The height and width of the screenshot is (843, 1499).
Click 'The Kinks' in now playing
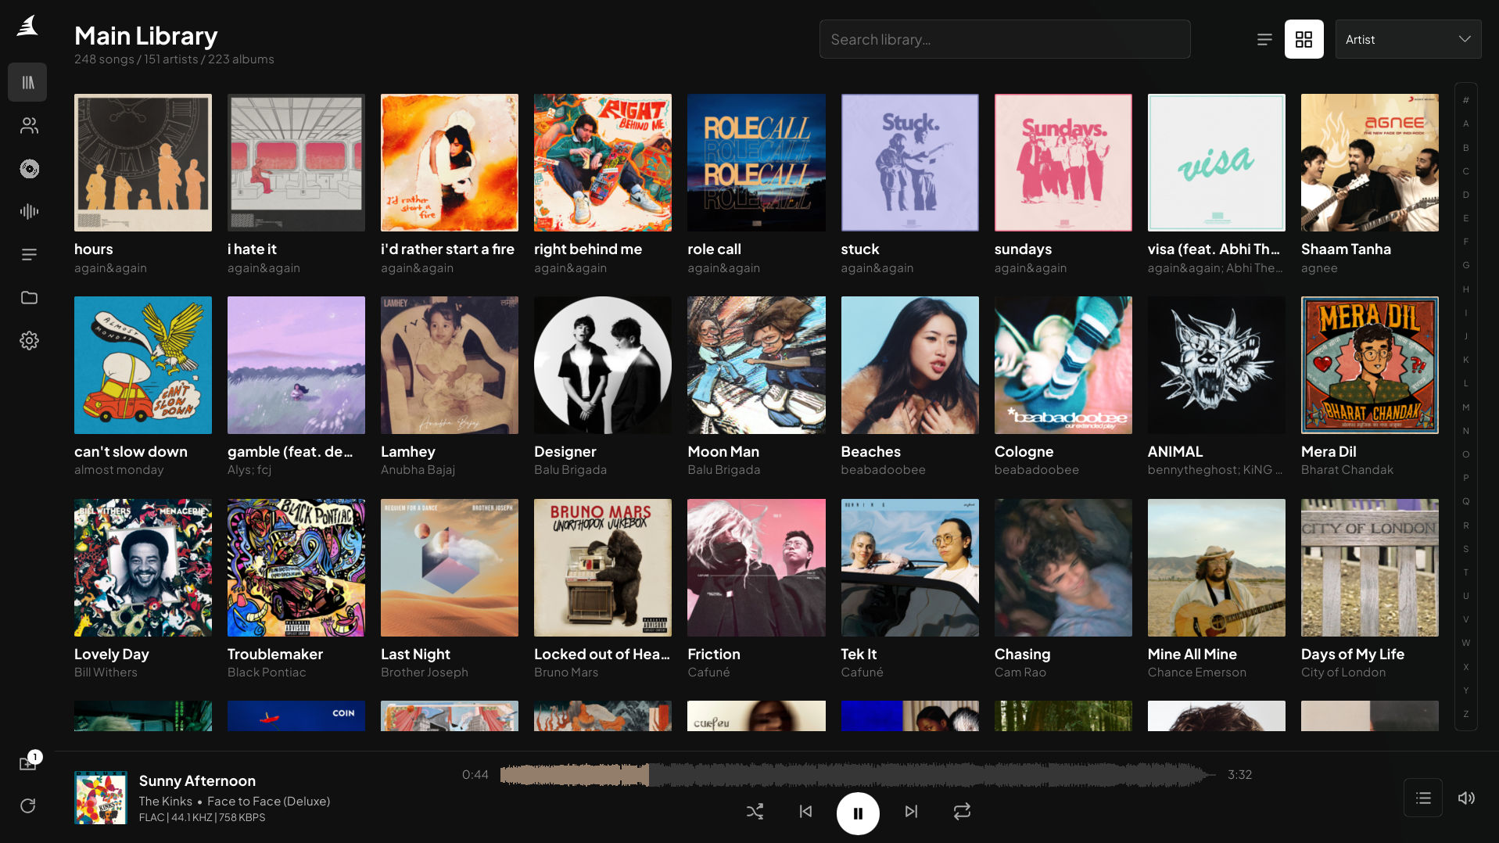point(166,802)
